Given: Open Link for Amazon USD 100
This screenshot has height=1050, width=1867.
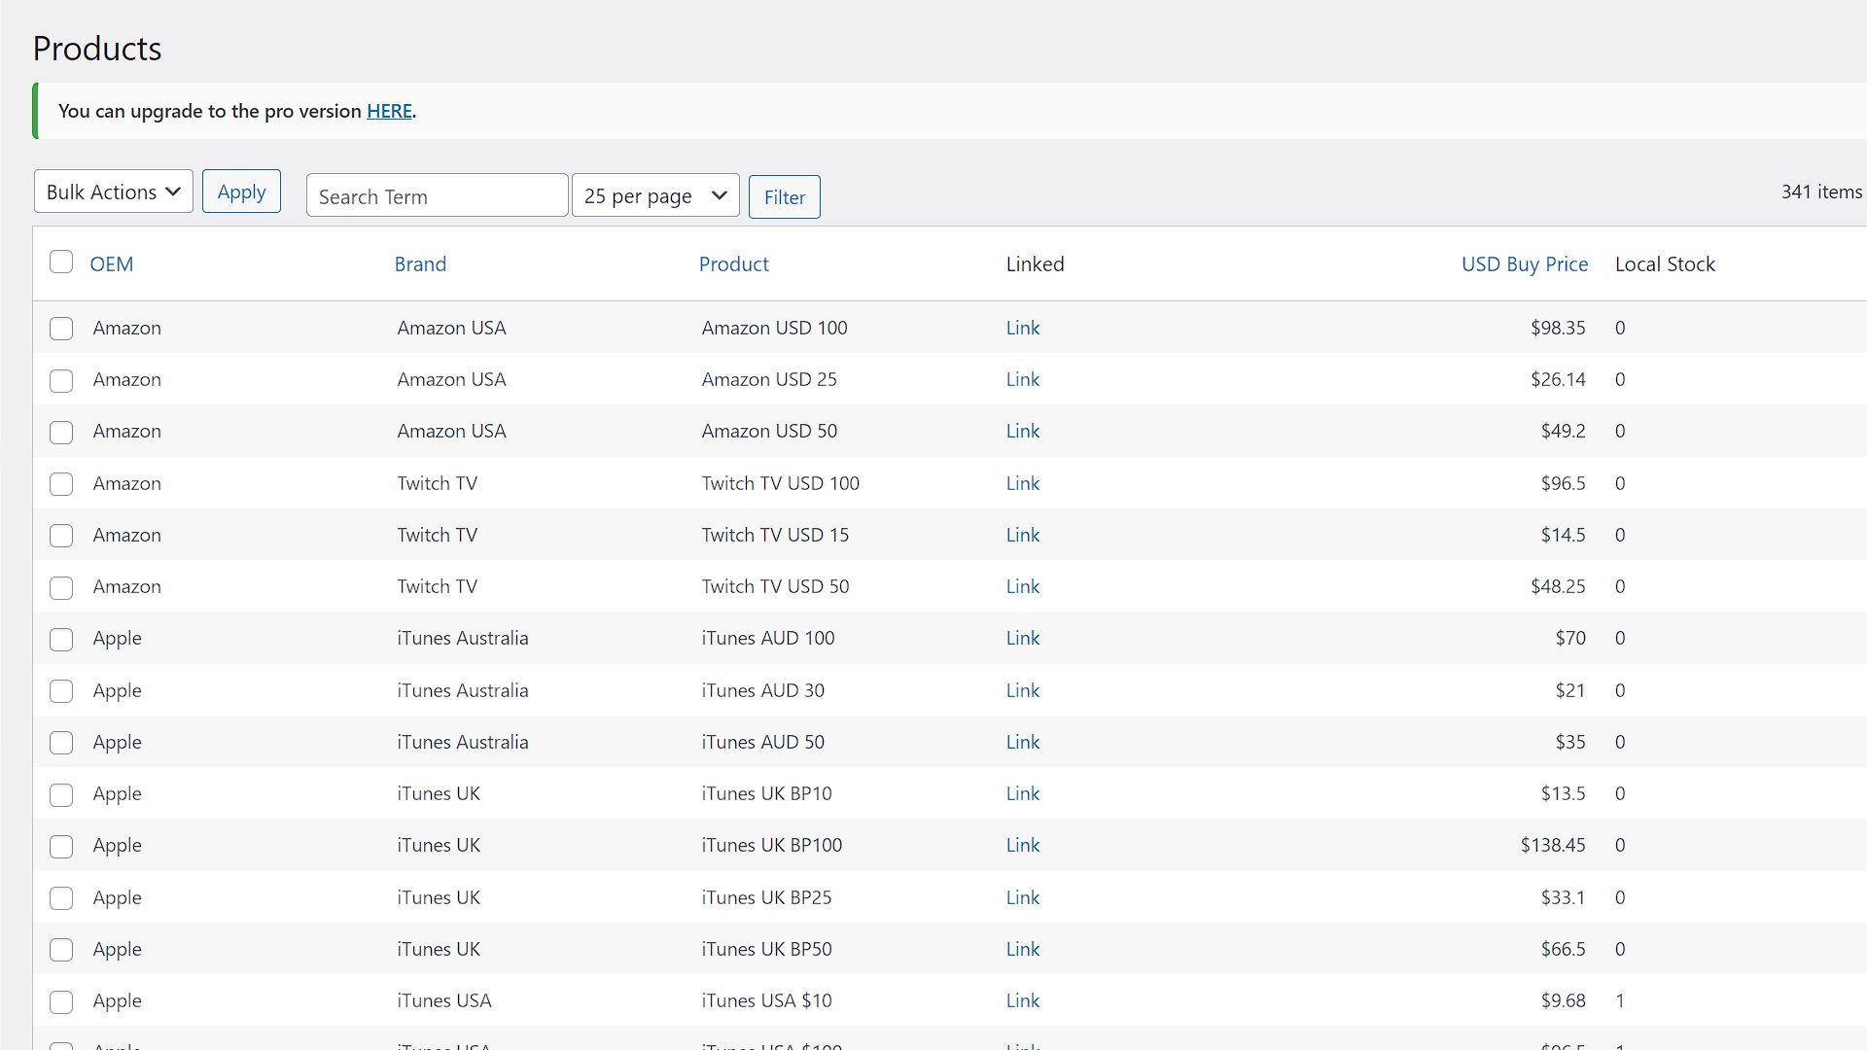Looking at the screenshot, I should click(1022, 328).
